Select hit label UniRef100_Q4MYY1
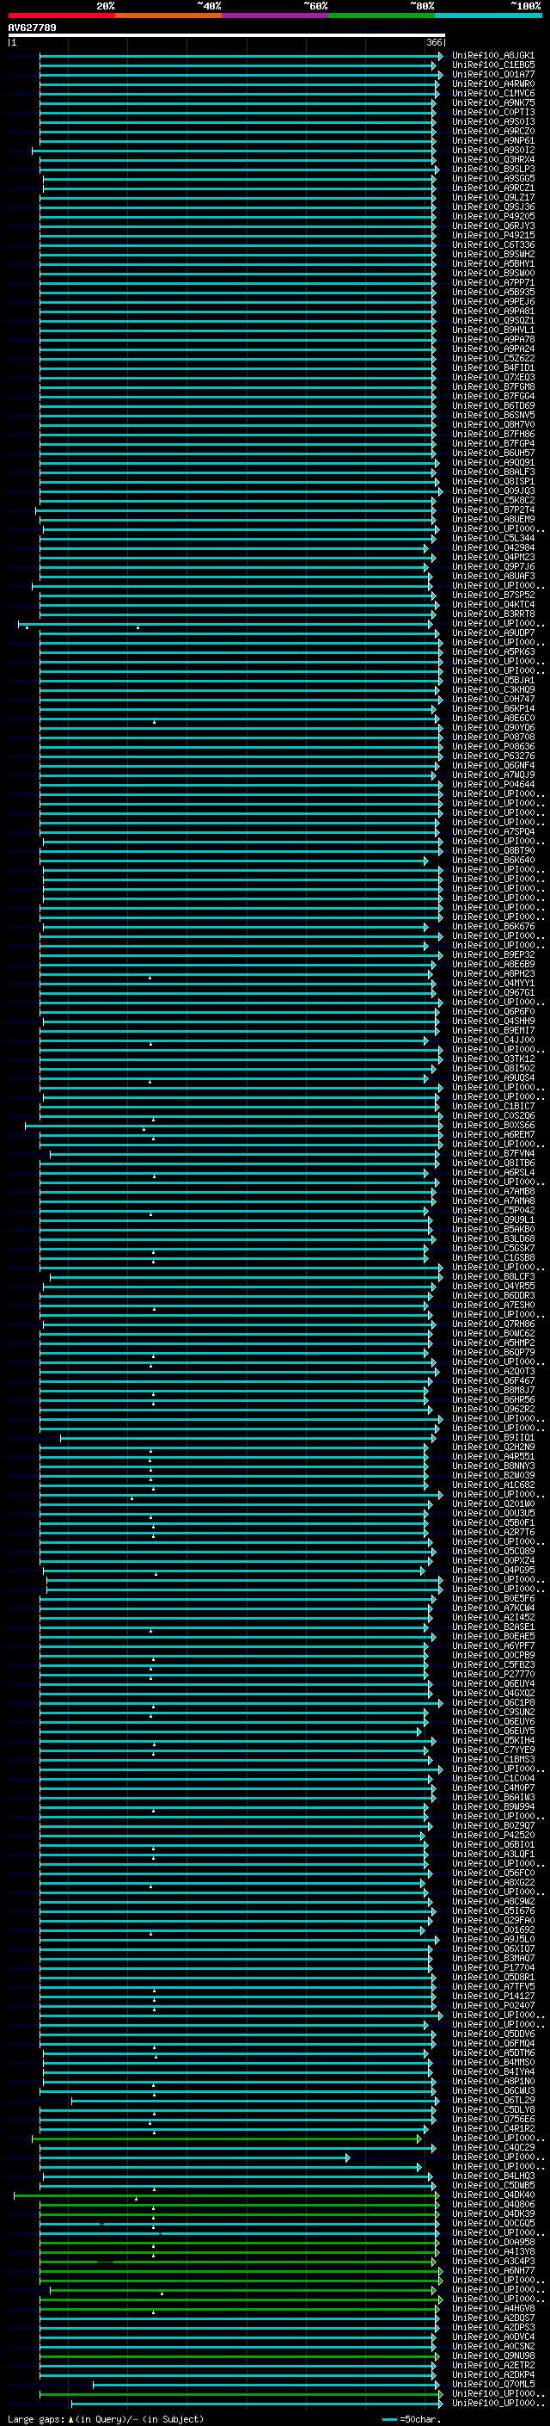 (x=493, y=983)
